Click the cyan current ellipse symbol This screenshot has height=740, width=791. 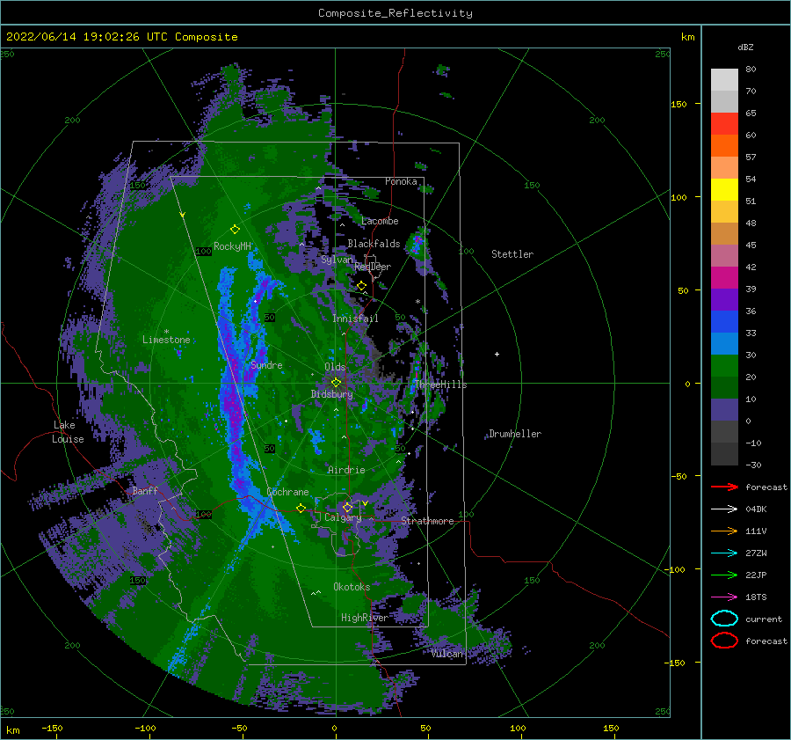click(724, 619)
